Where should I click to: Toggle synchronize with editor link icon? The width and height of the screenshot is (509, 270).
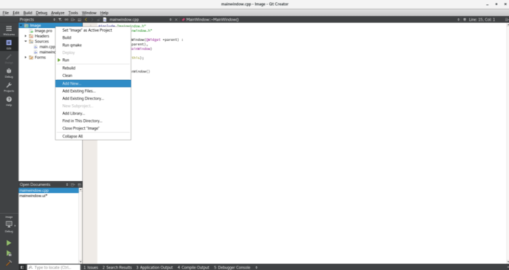[66, 19]
